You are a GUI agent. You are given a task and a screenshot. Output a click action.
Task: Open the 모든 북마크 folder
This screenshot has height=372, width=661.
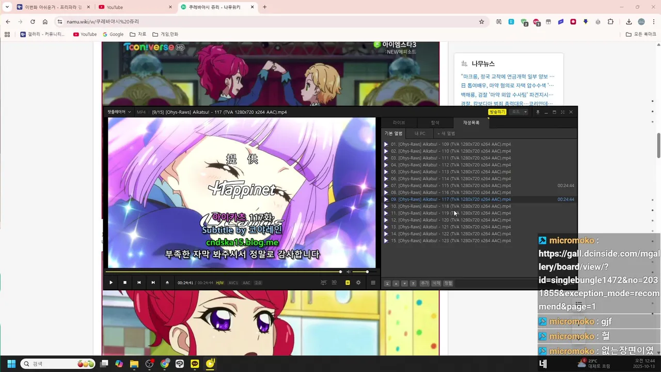[641, 34]
